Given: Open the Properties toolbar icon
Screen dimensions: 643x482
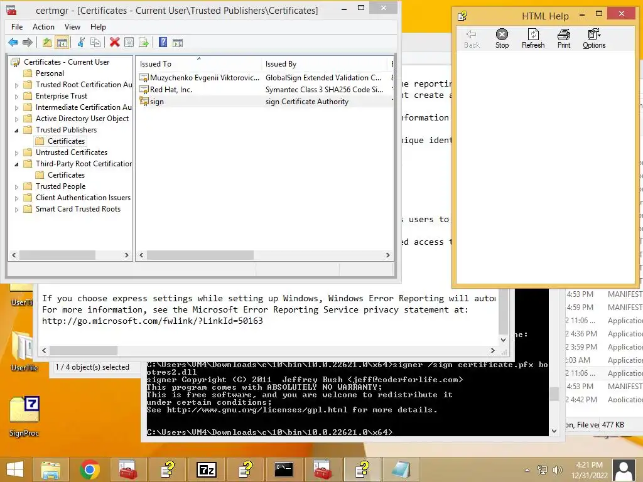Looking at the screenshot, I should 129,42.
